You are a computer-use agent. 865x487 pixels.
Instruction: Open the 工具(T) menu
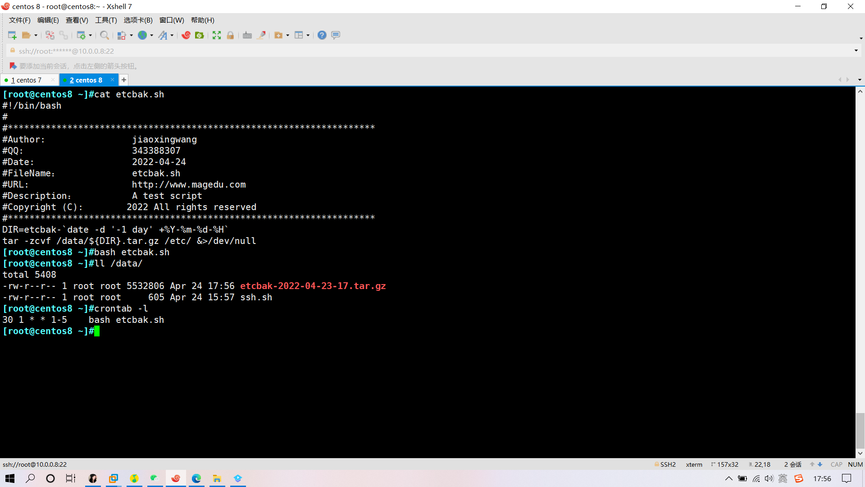click(x=106, y=20)
